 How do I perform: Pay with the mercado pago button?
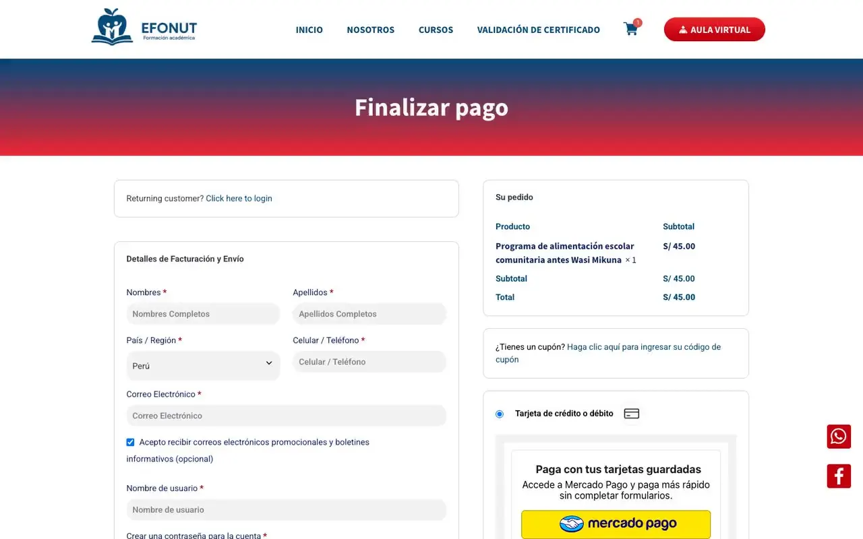[616, 524]
